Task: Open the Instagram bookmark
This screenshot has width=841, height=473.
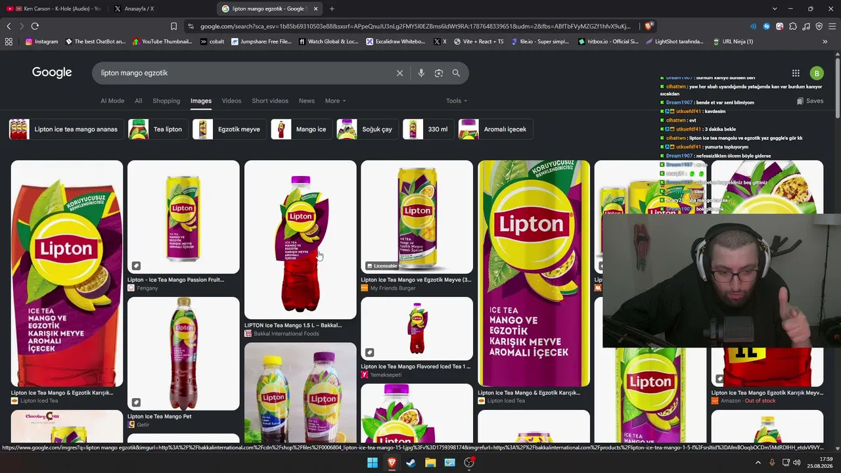Action: [41, 41]
